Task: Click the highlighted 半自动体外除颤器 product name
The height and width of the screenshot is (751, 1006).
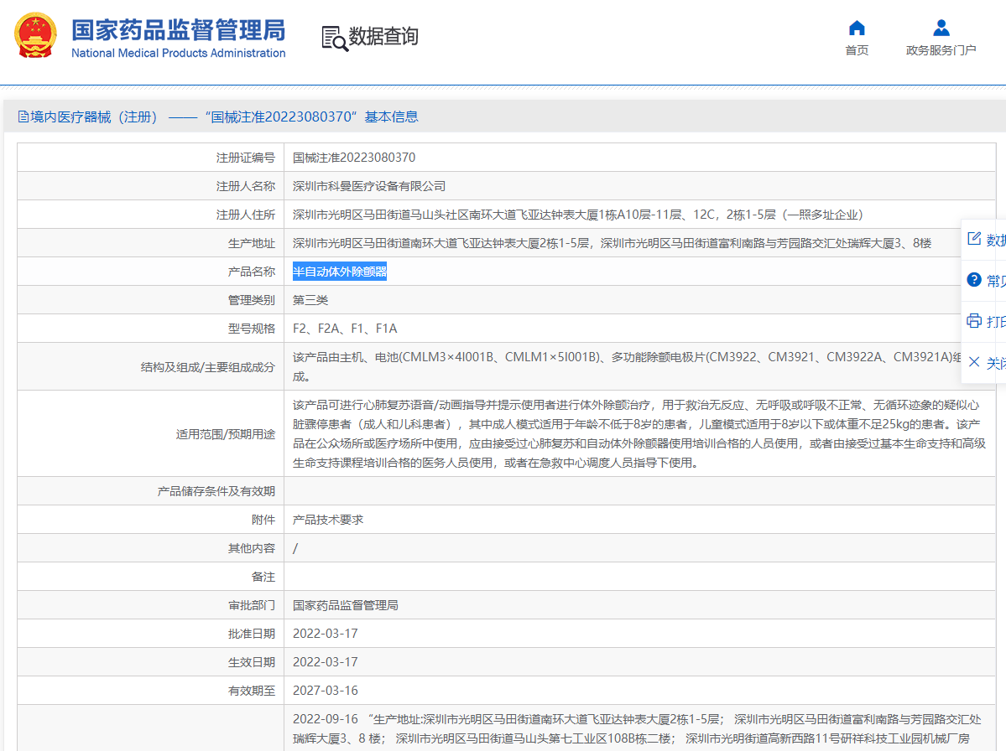Action: point(339,271)
